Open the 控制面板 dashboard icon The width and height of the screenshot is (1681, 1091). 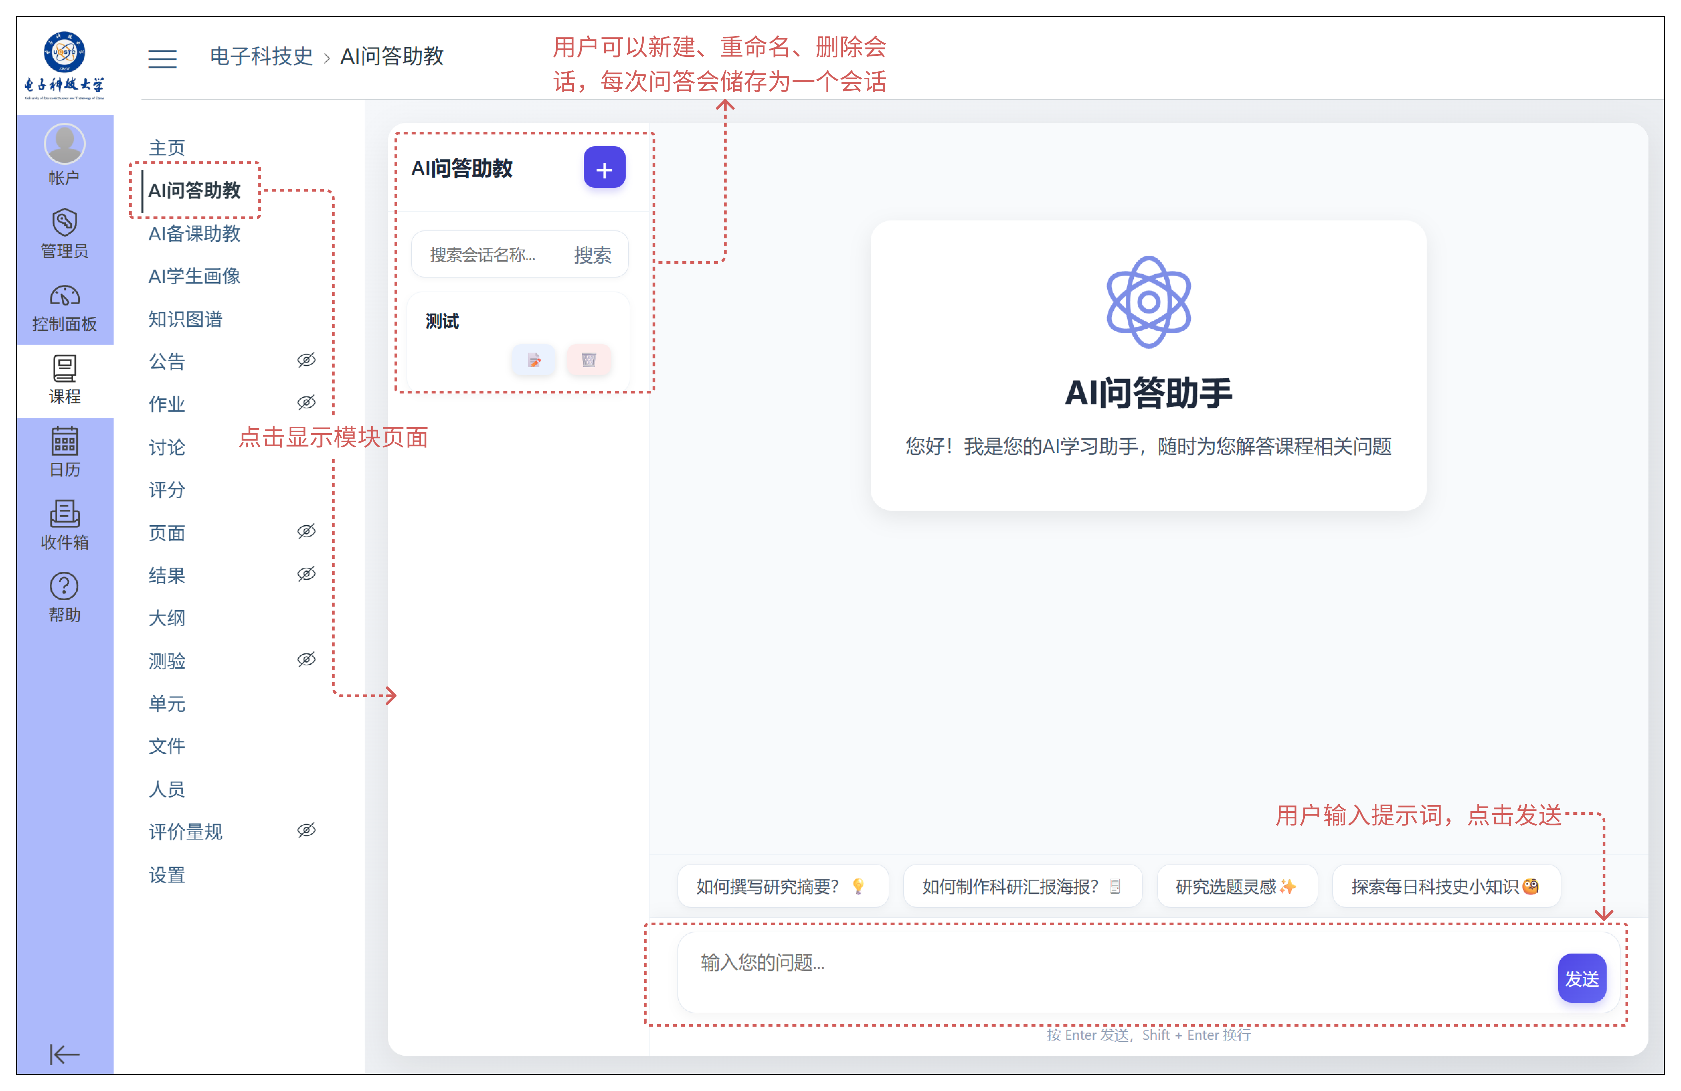pyautogui.click(x=64, y=307)
